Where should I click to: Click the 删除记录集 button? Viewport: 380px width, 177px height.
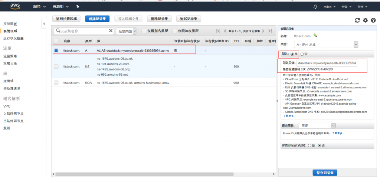coord(159,19)
